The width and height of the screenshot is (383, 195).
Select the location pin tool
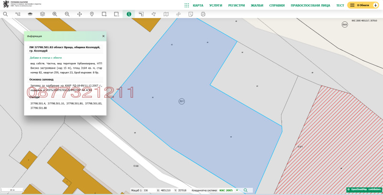(x=92, y=14)
